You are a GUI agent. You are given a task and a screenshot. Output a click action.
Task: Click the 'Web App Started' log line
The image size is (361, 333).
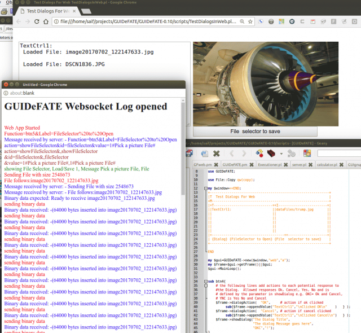(22, 128)
